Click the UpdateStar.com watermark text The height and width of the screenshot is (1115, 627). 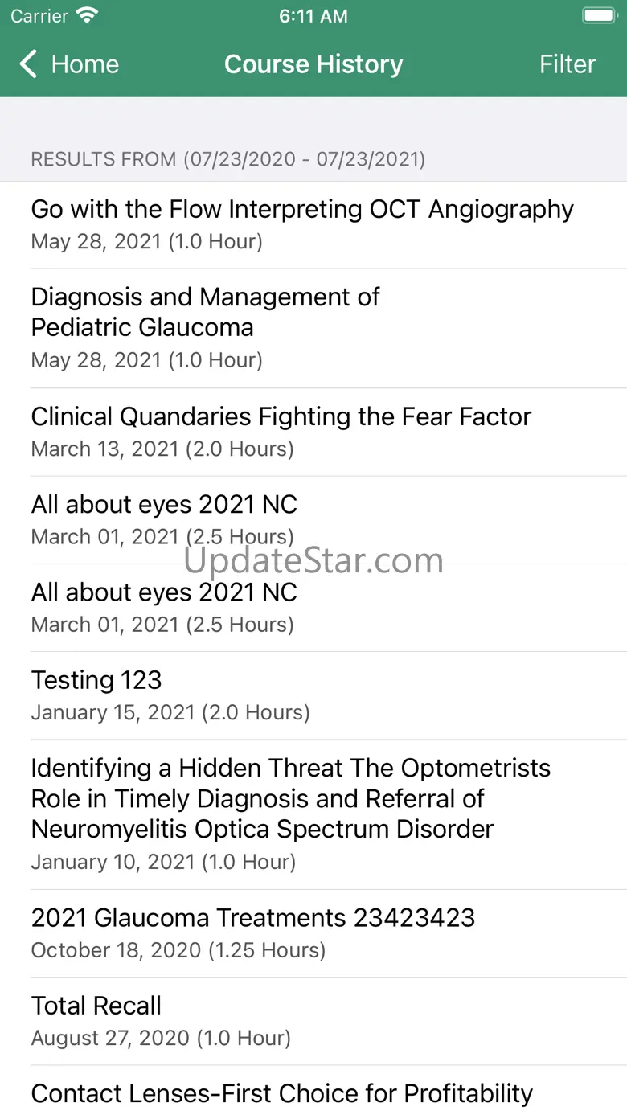pyautogui.click(x=313, y=560)
